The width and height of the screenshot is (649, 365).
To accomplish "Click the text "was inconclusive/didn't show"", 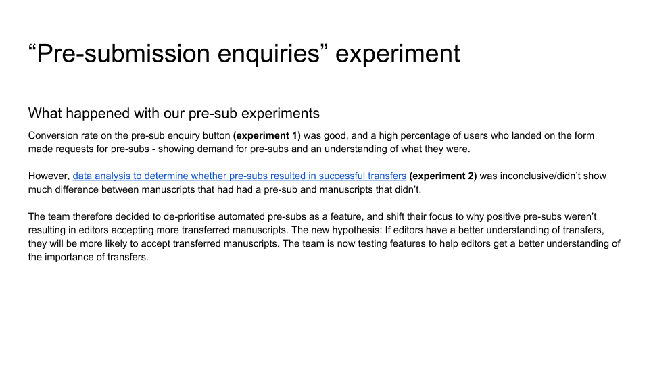I will pyautogui.click(x=543, y=176).
